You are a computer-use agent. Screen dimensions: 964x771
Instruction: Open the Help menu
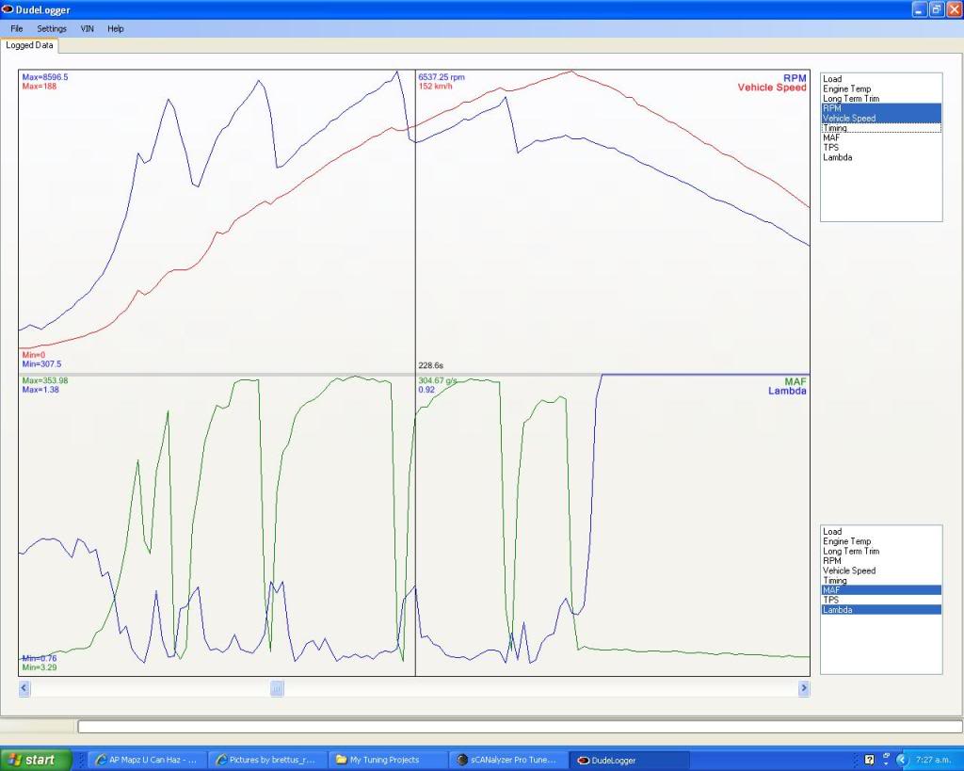[x=116, y=28]
